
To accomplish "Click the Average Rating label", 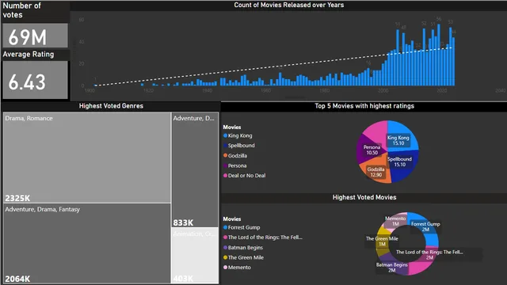I will pos(29,55).
